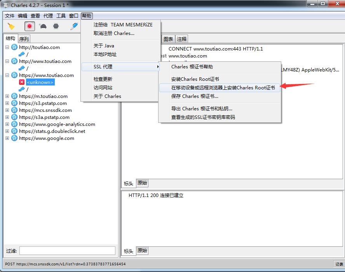Open the 代理 menu
Screen dimensions: 345x272
(x=48, y=16)
